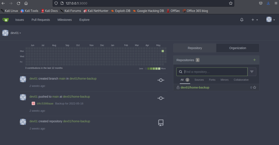This screenshot has height=145, width=279.
Task: Open the user avatar menu in navbar
Action: (x=271, y=20)
